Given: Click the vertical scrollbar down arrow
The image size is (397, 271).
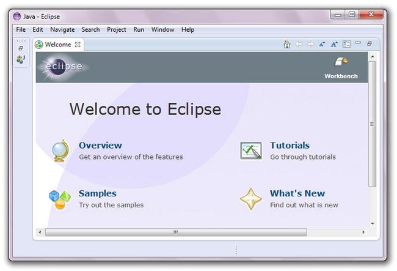Looking at the screenshot, I should [x=373, y=223].
